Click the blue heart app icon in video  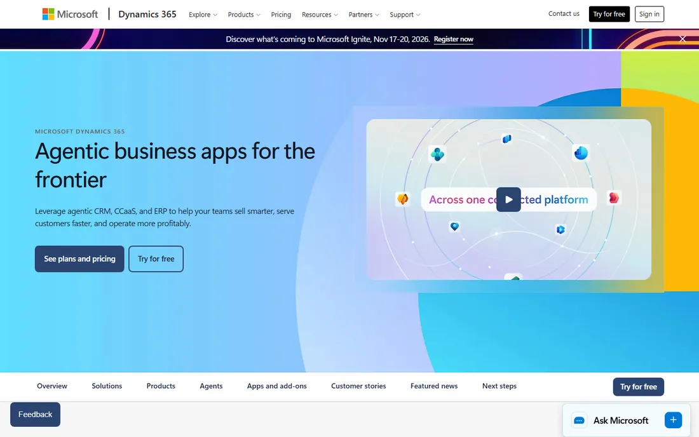pyautogui.click(x=454, y=226)
